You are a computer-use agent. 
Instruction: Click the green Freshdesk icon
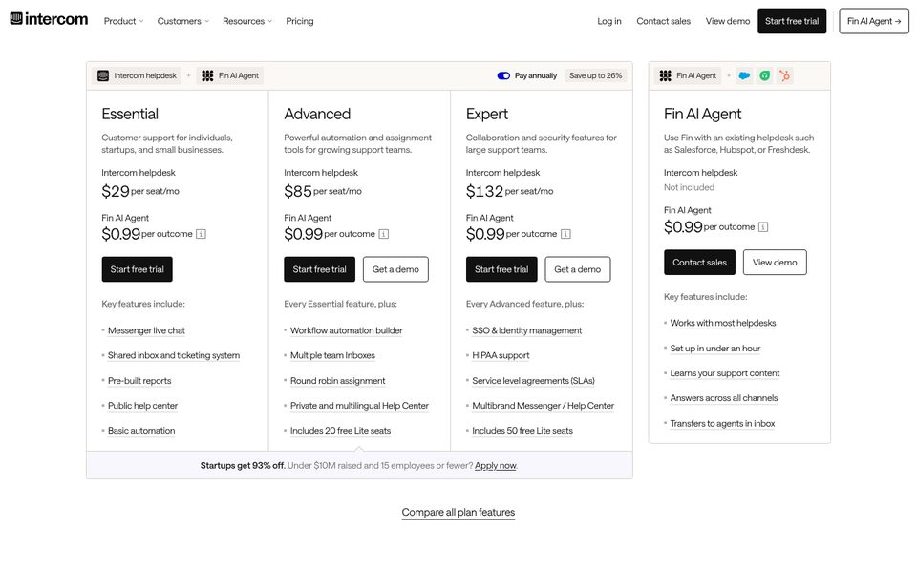pos(764,76)
